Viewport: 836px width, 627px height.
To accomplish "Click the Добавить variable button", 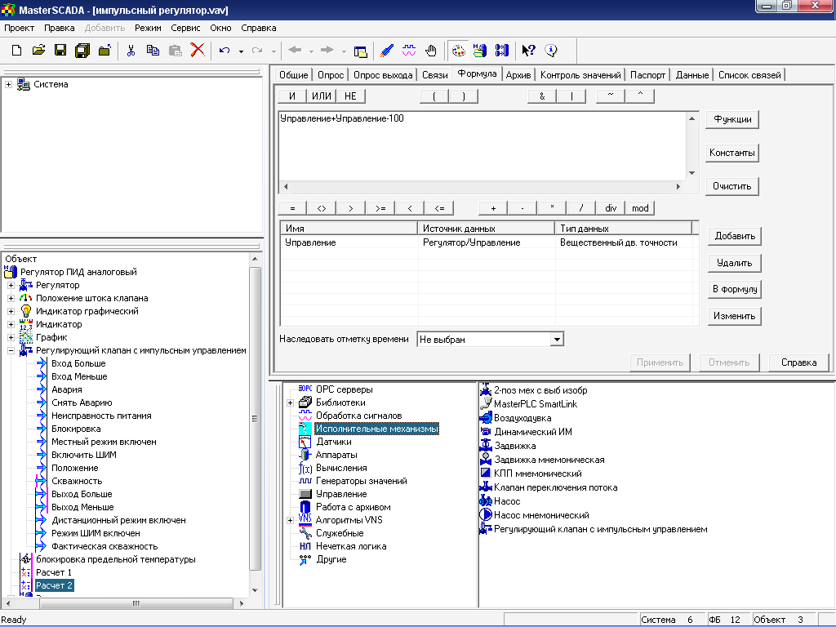I will [735, 236].
